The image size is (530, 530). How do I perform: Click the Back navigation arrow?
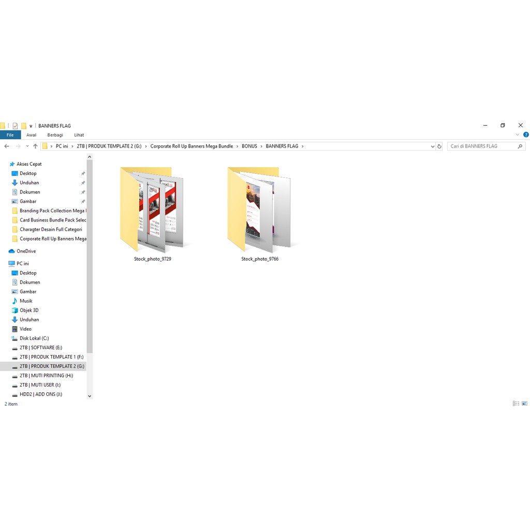click(x=6, y=146)
